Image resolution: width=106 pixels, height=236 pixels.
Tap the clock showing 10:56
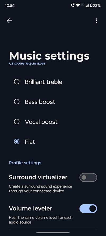point(10,6)
